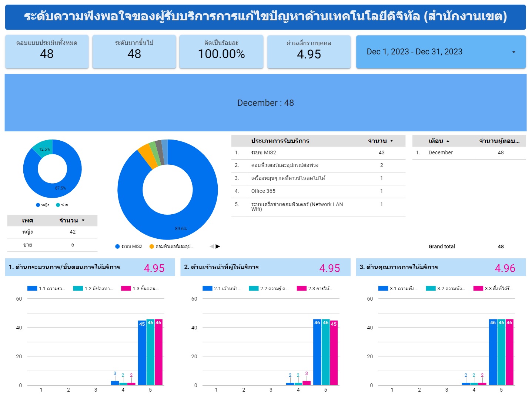Open the Dec 2023 date range dropdown
The height and width of the screenshot is (399, 532).
tap(513, 52)
